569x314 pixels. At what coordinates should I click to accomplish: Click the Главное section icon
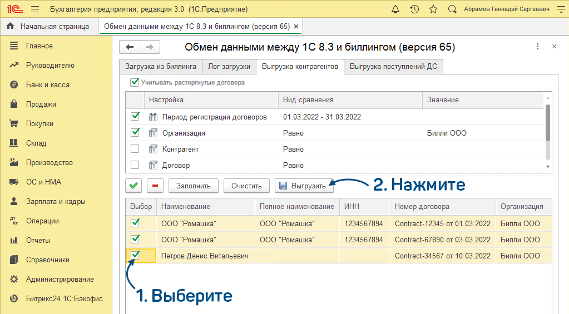(14, 46)
